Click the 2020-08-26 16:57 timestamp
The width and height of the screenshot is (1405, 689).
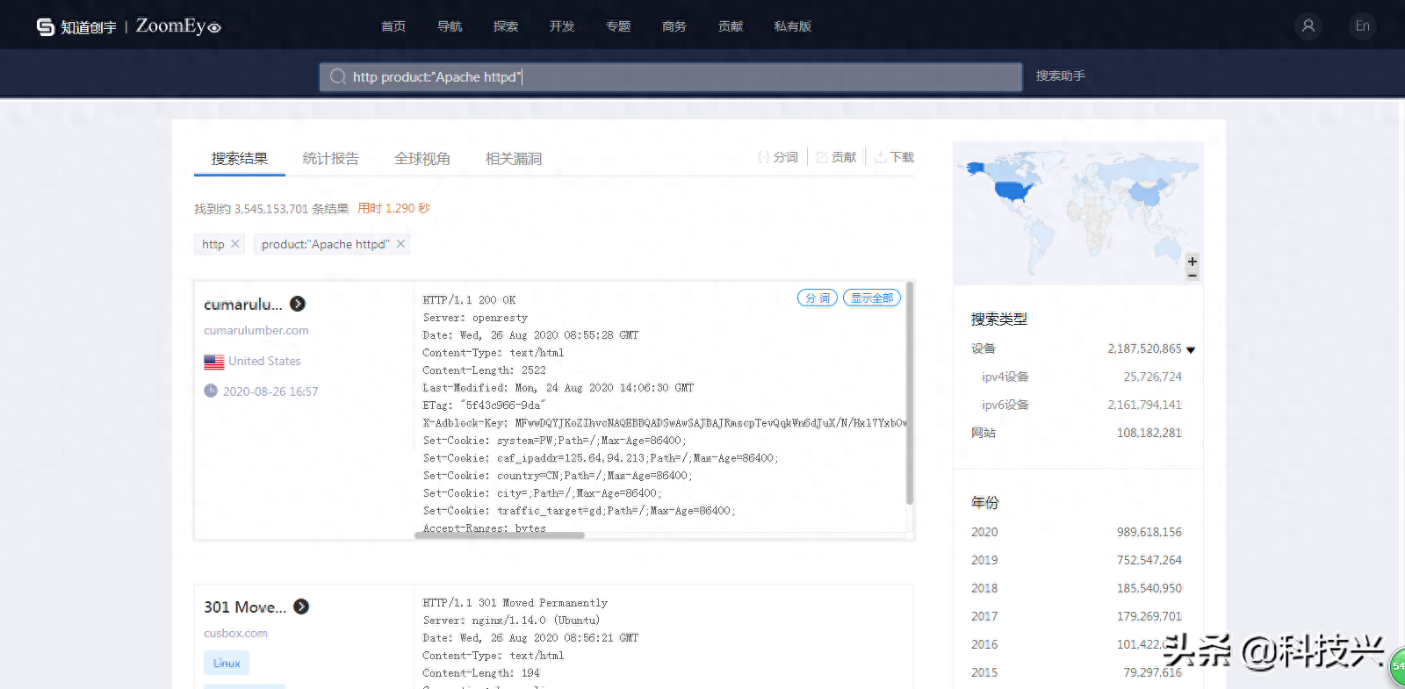(270, 392)
